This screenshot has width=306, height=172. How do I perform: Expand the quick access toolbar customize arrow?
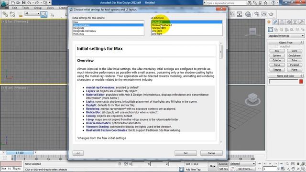coord(50,3)
